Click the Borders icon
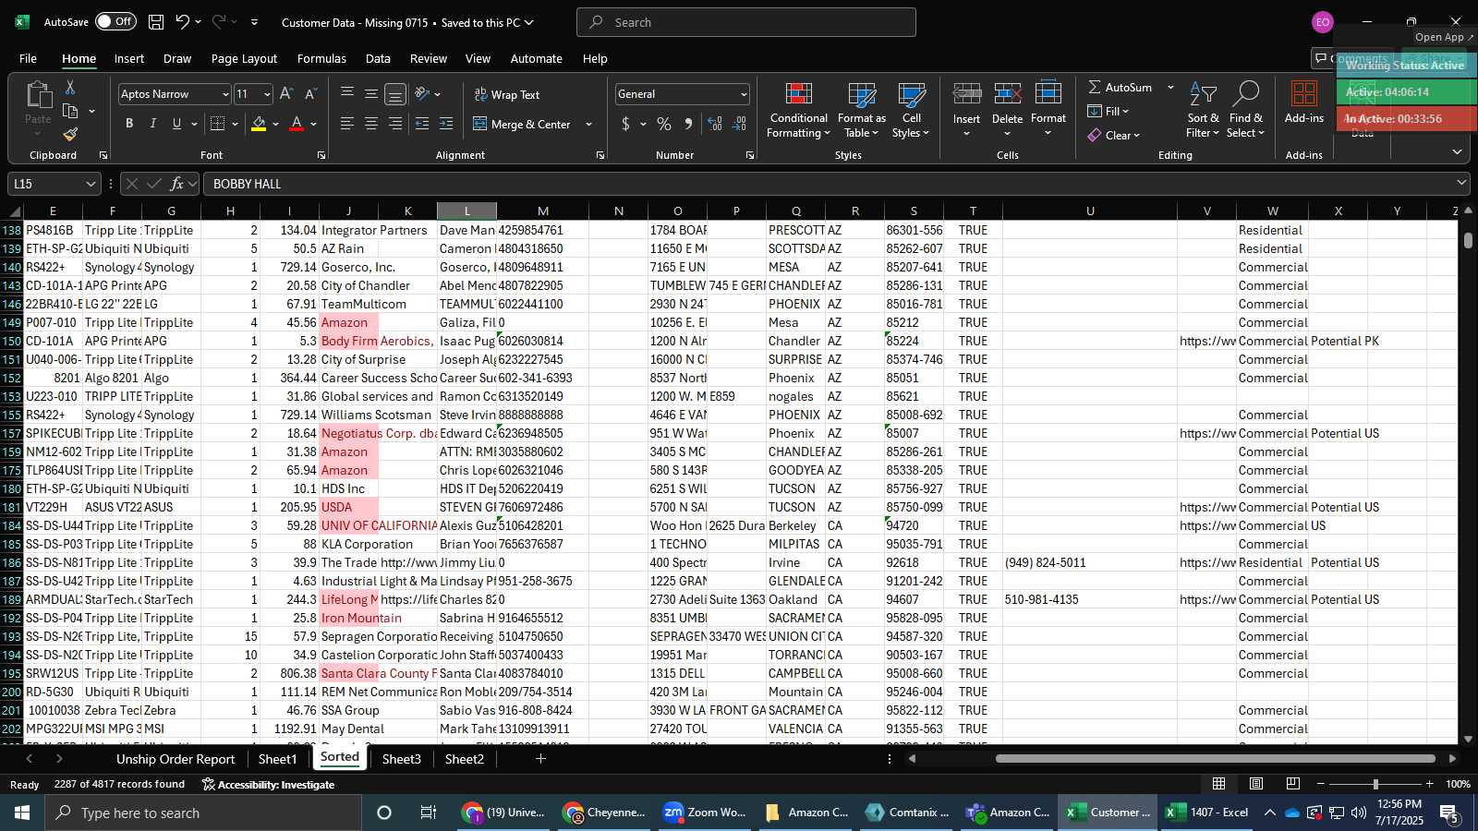Viewport: 1478px width, 831px height. pos(218,124)
